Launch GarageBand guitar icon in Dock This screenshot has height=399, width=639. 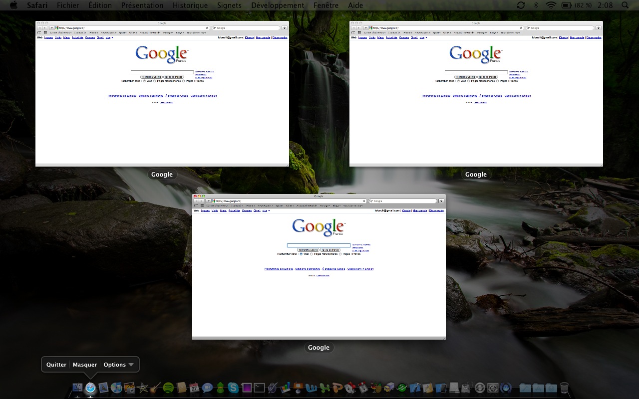pos(155,387)
